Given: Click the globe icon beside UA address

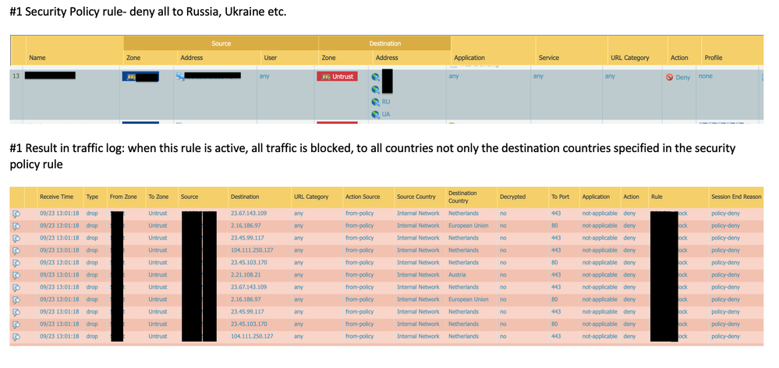Looking at the screenshot, I should point(376,115).
